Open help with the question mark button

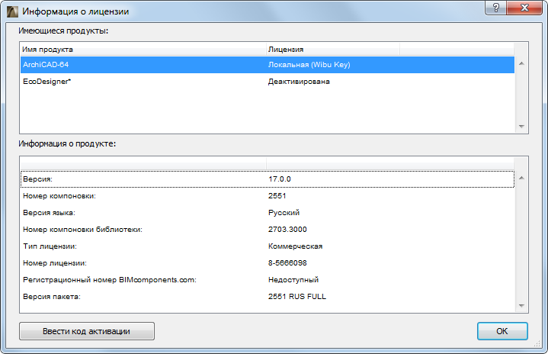(x=495, y=8)
